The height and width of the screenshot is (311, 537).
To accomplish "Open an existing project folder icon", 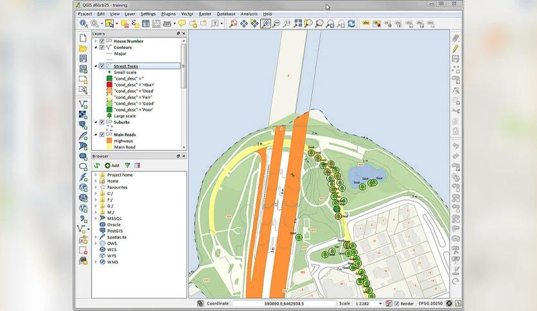I will tap(83, 48).
